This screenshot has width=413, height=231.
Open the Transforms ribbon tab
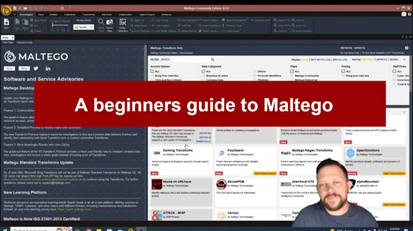click(x=89, y=14)
